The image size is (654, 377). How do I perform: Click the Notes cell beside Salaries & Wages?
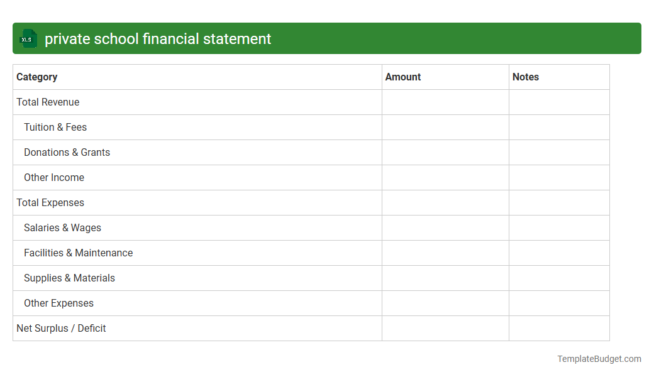559,227
